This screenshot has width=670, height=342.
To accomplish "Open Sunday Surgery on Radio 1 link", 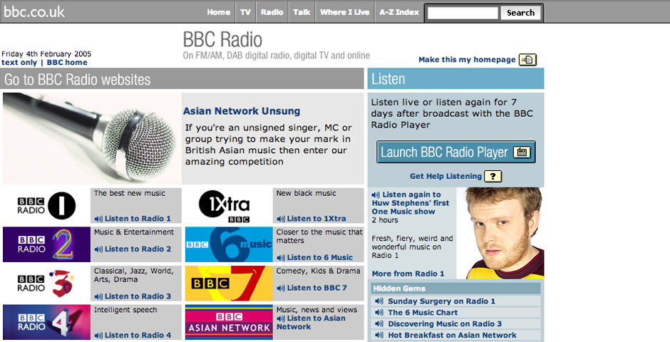I will (x=441, y=301).
